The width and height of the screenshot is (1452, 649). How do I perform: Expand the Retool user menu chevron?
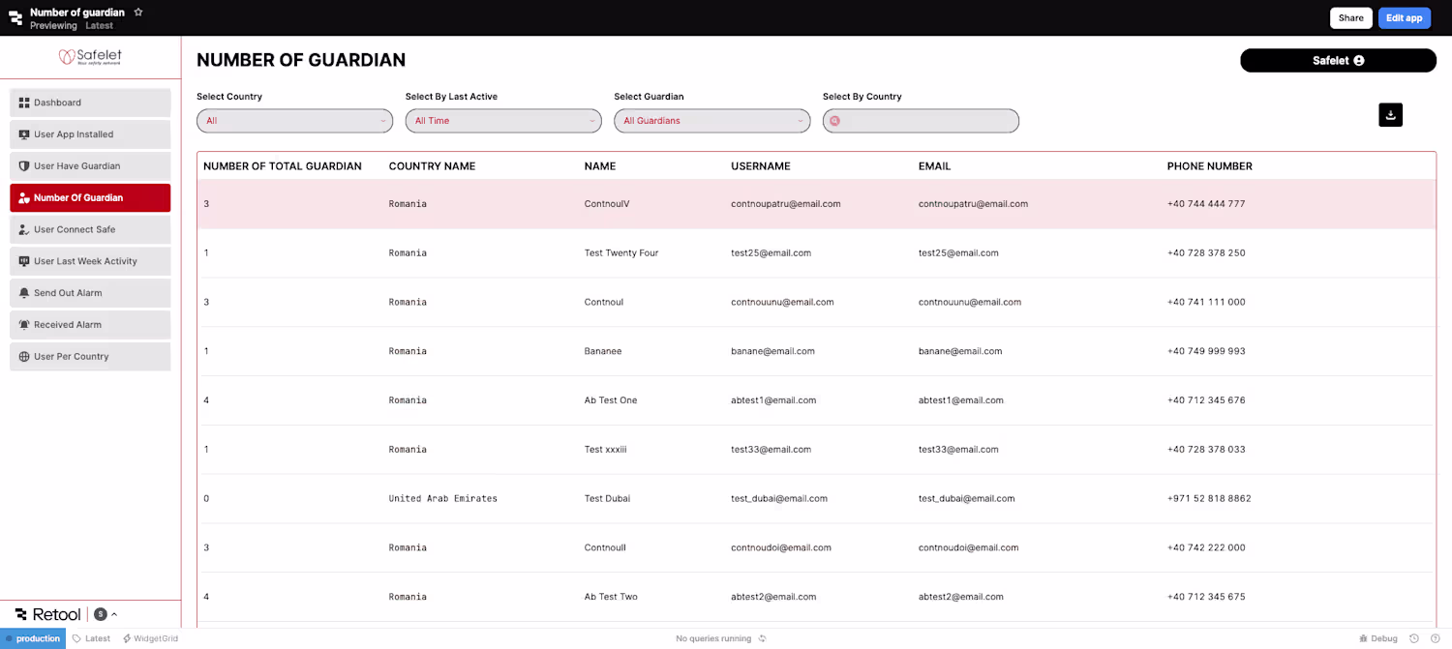(114, 614)
